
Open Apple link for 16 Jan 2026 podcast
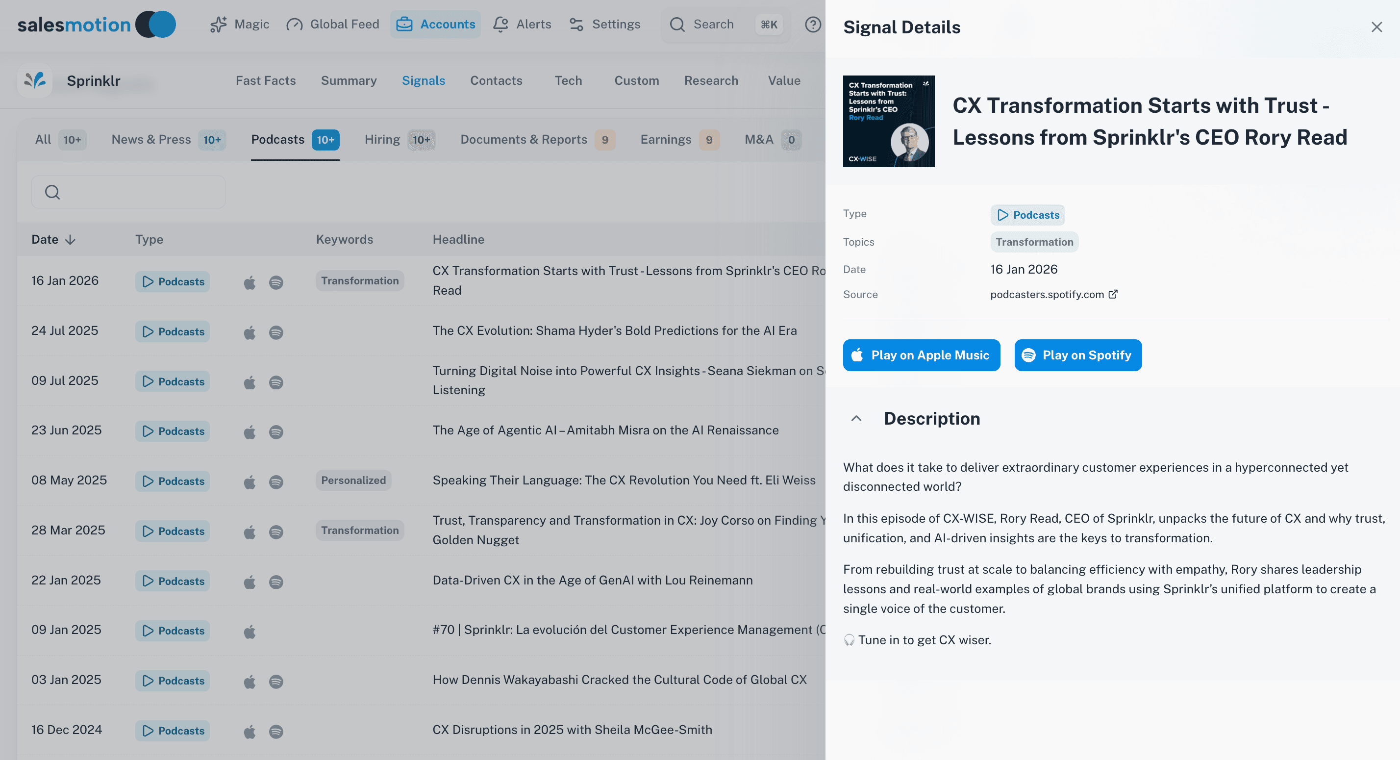click(250, 282)
